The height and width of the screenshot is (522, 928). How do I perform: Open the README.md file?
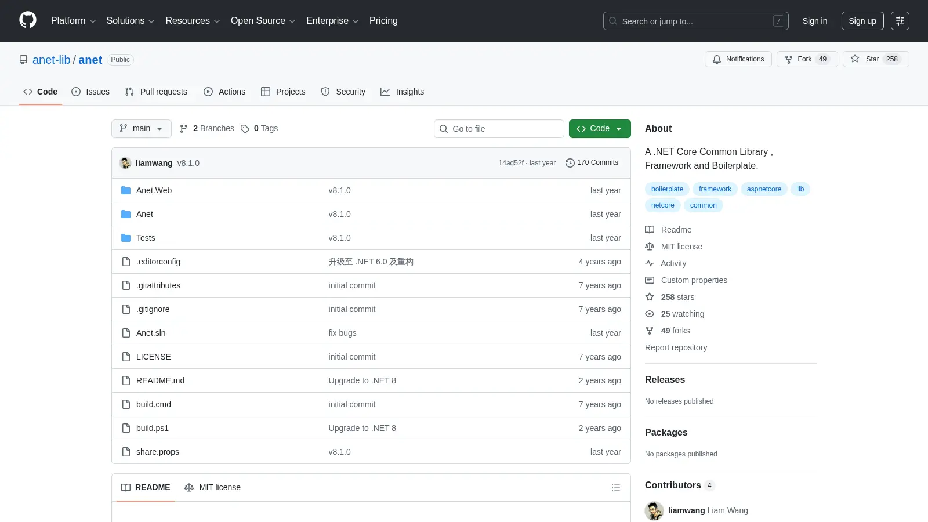[161, 380]
